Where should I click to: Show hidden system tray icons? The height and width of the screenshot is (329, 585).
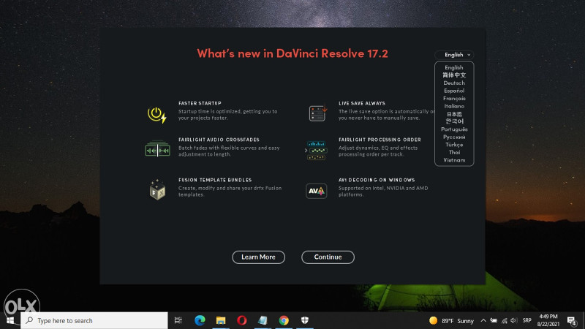(x=483, y=320)
